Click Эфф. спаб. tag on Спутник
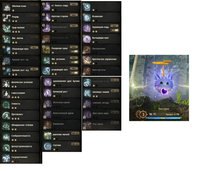Viewport: 212px width, 171px height. click(x=75, y=144)
